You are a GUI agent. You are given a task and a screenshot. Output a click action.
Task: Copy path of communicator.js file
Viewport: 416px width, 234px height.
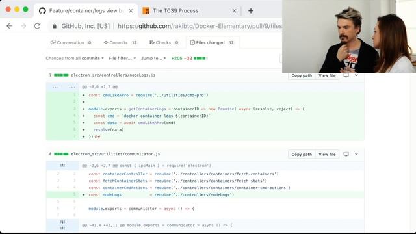point(302,155)
